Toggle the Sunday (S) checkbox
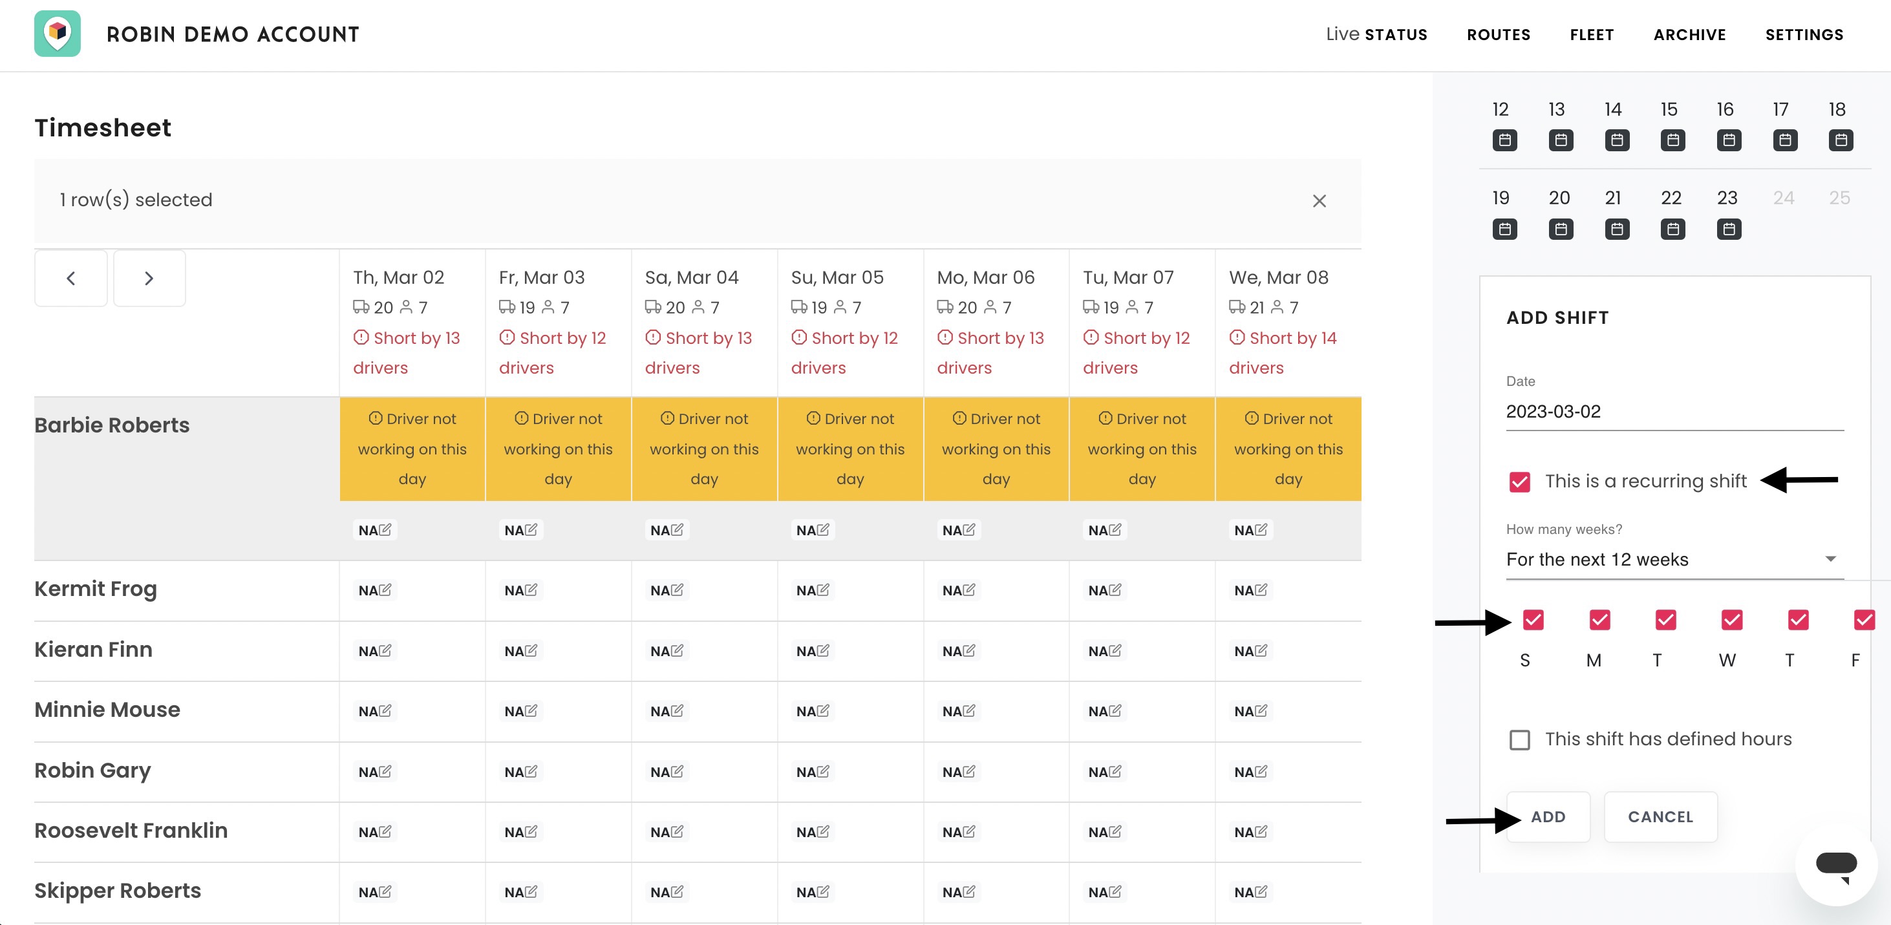This screenshot has width=1891, height=925. coord(1533,620)
